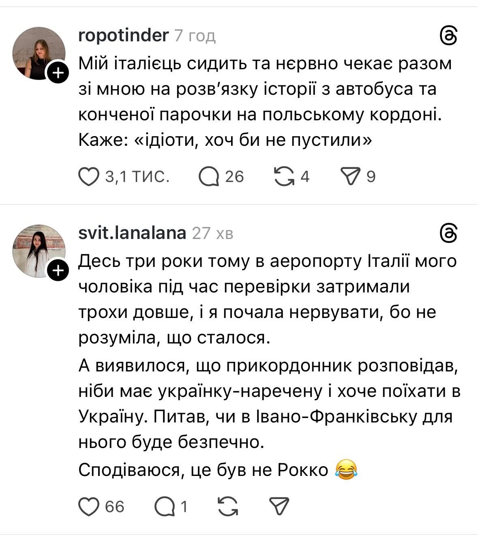Tap Threads logo on ropotinder's post
478x546 pixels.
pos(449,36)
